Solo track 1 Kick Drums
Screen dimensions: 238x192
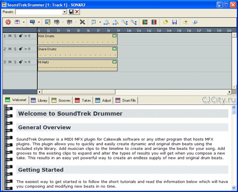tap(15, 36)
